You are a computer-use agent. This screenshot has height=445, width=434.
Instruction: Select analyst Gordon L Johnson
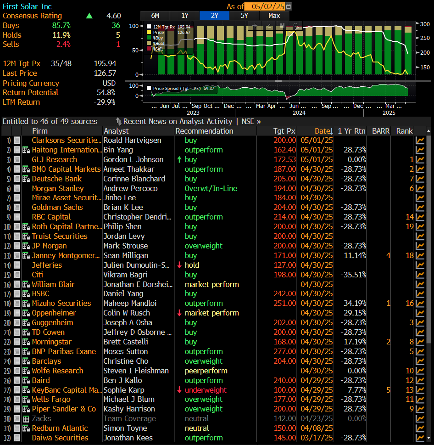133,159
